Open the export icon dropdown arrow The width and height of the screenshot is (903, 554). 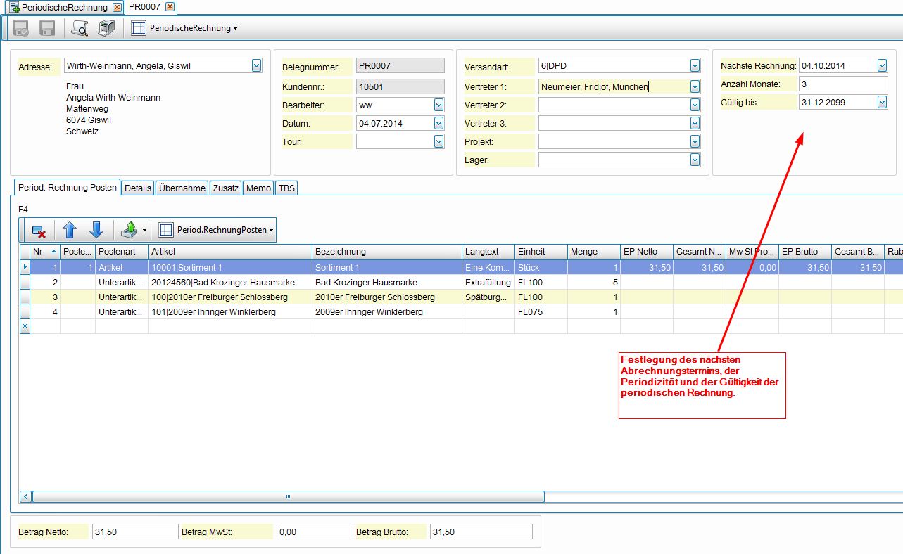(144, 230)
